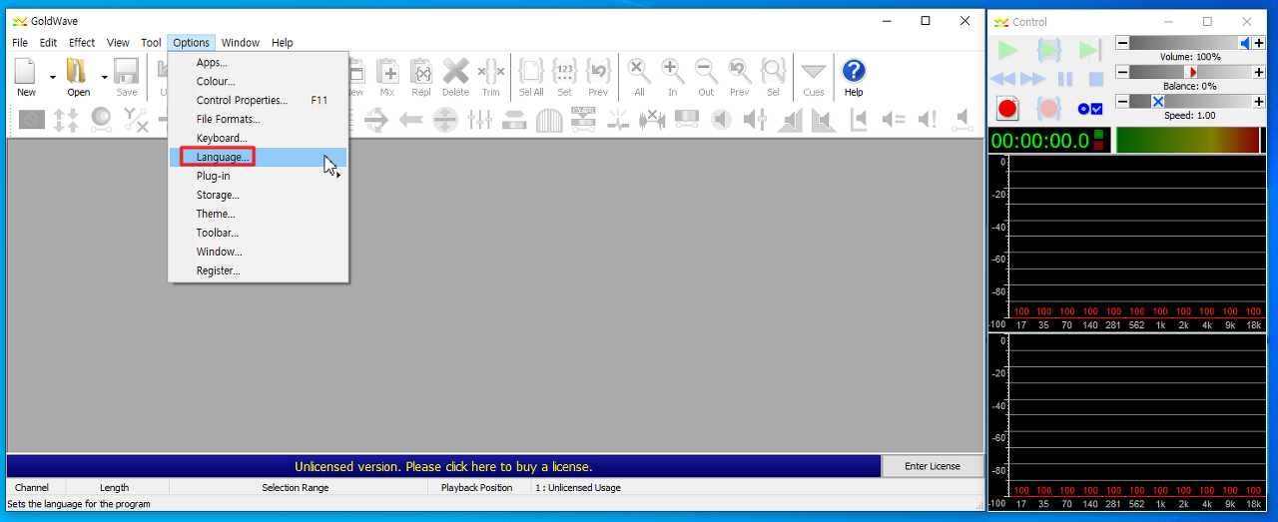Screen dimensions: 1278x522
Task: Select Storage... menu entry
Action: click(x=258, y=195)
